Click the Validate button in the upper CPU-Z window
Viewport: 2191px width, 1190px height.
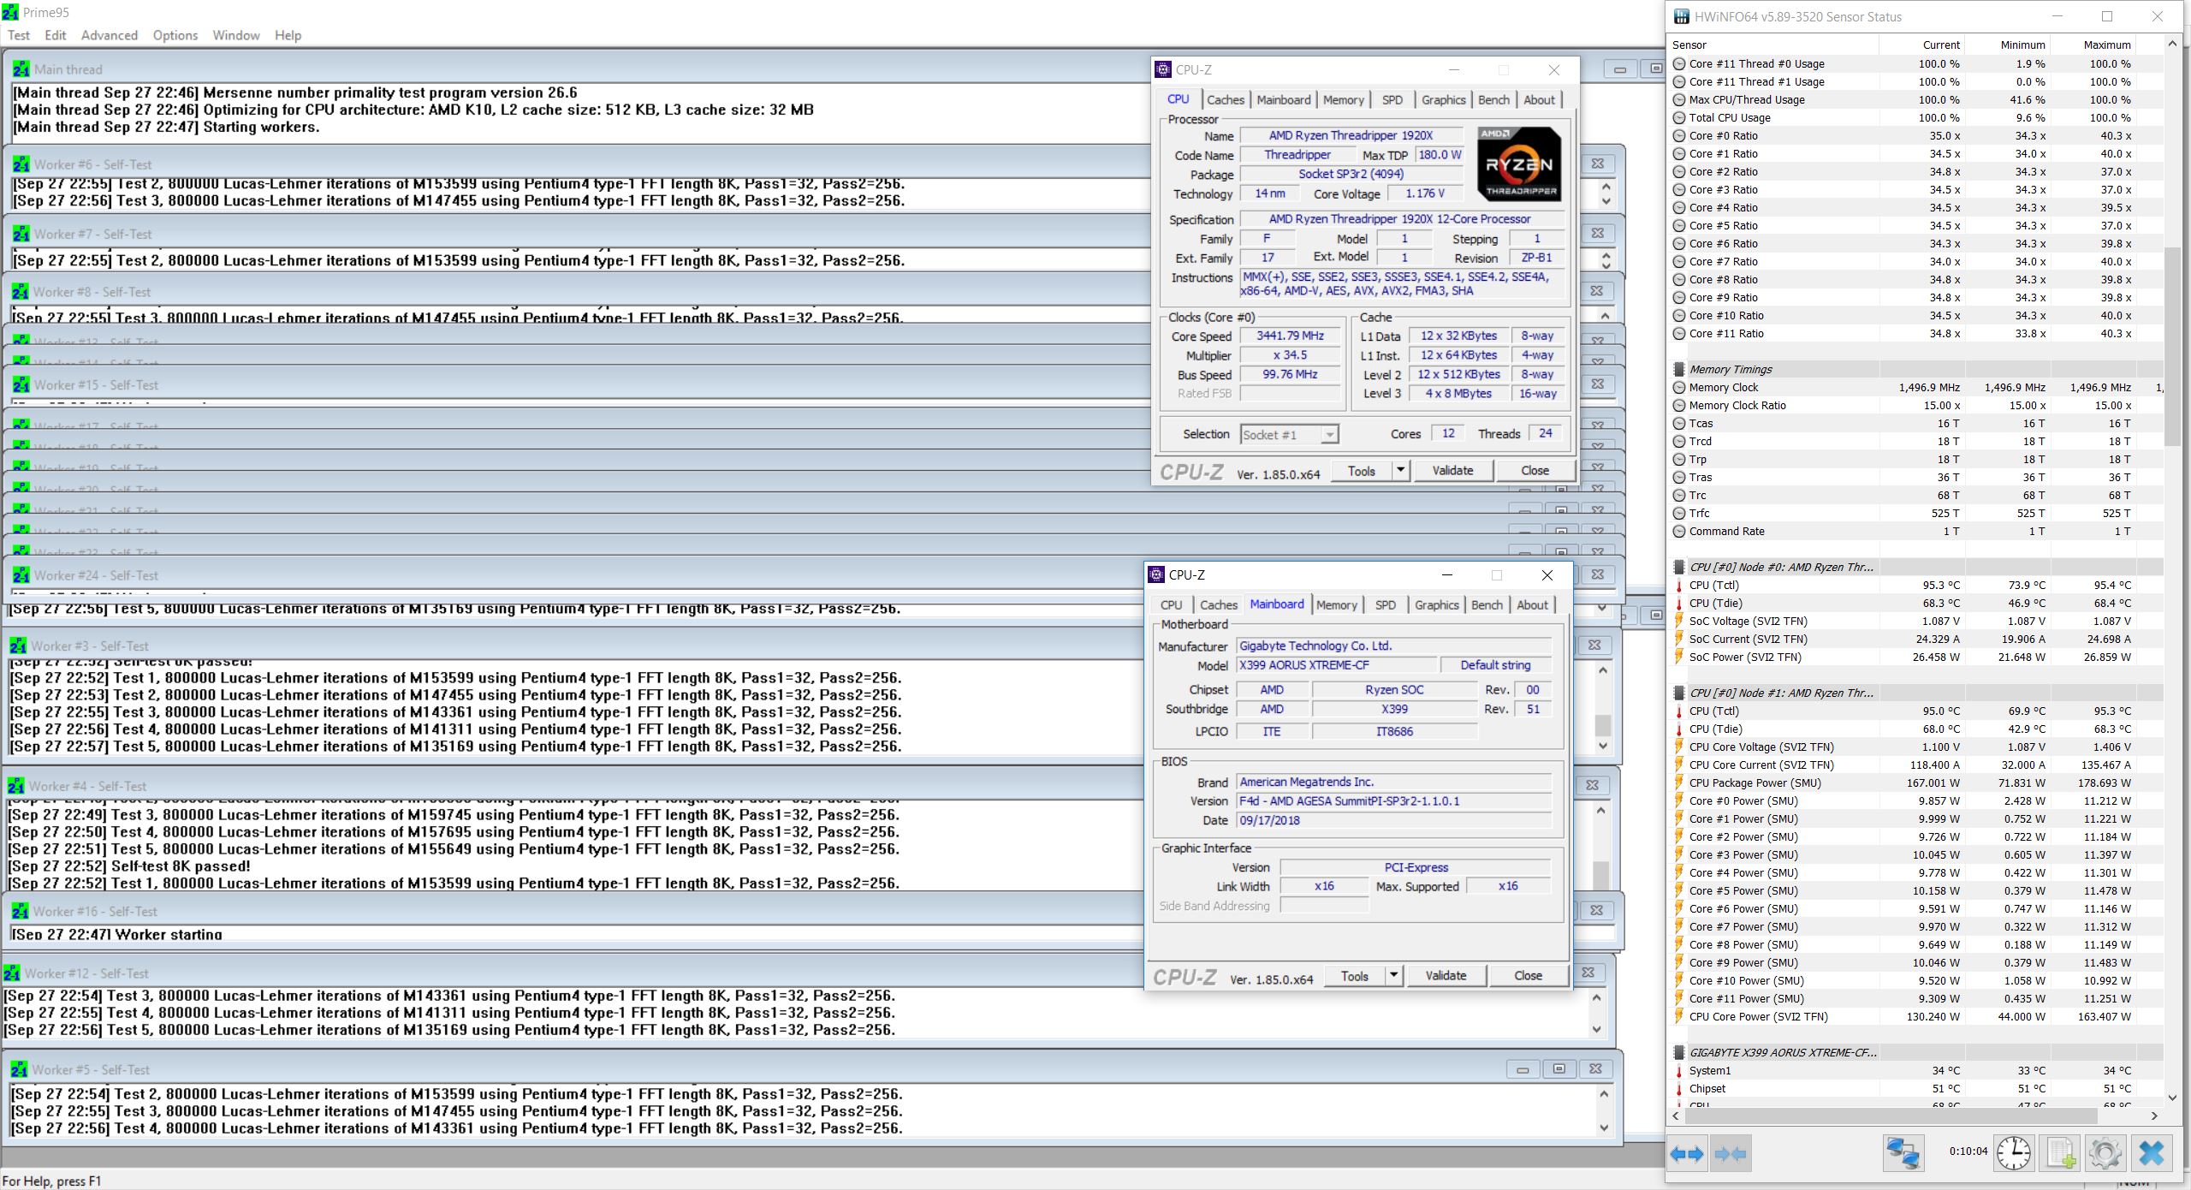[x=1453, y=470]
